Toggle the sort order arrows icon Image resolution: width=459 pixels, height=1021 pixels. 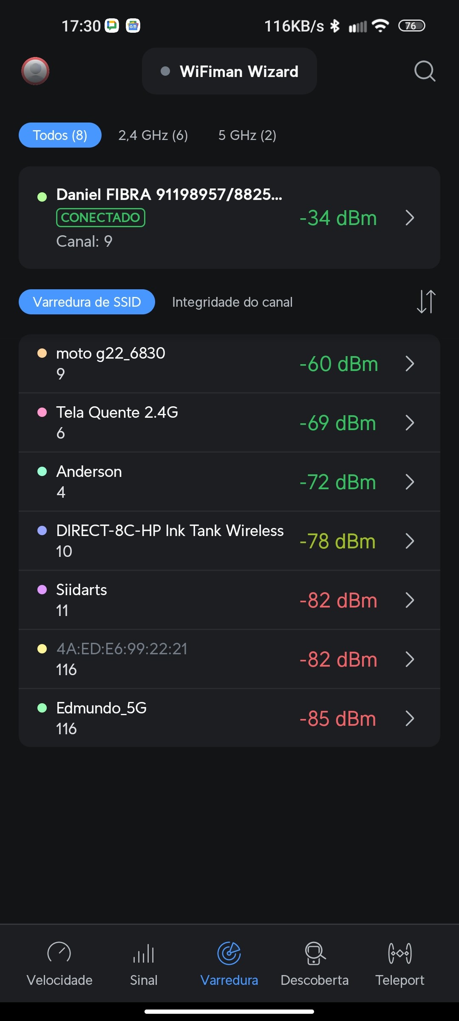tap(426, 302)
